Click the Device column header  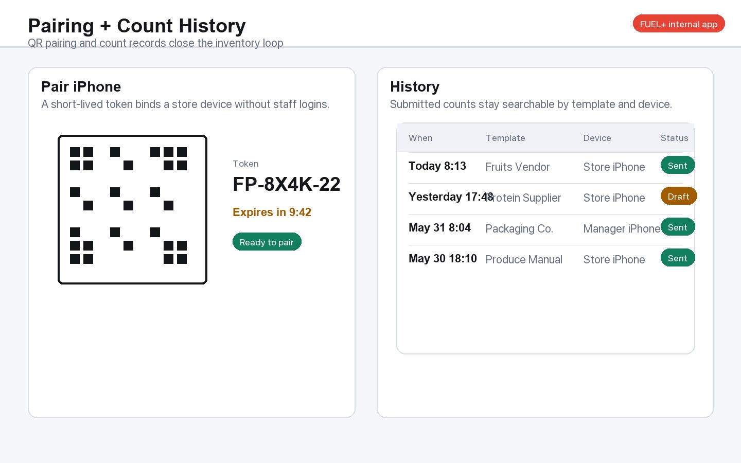(597, 138)
